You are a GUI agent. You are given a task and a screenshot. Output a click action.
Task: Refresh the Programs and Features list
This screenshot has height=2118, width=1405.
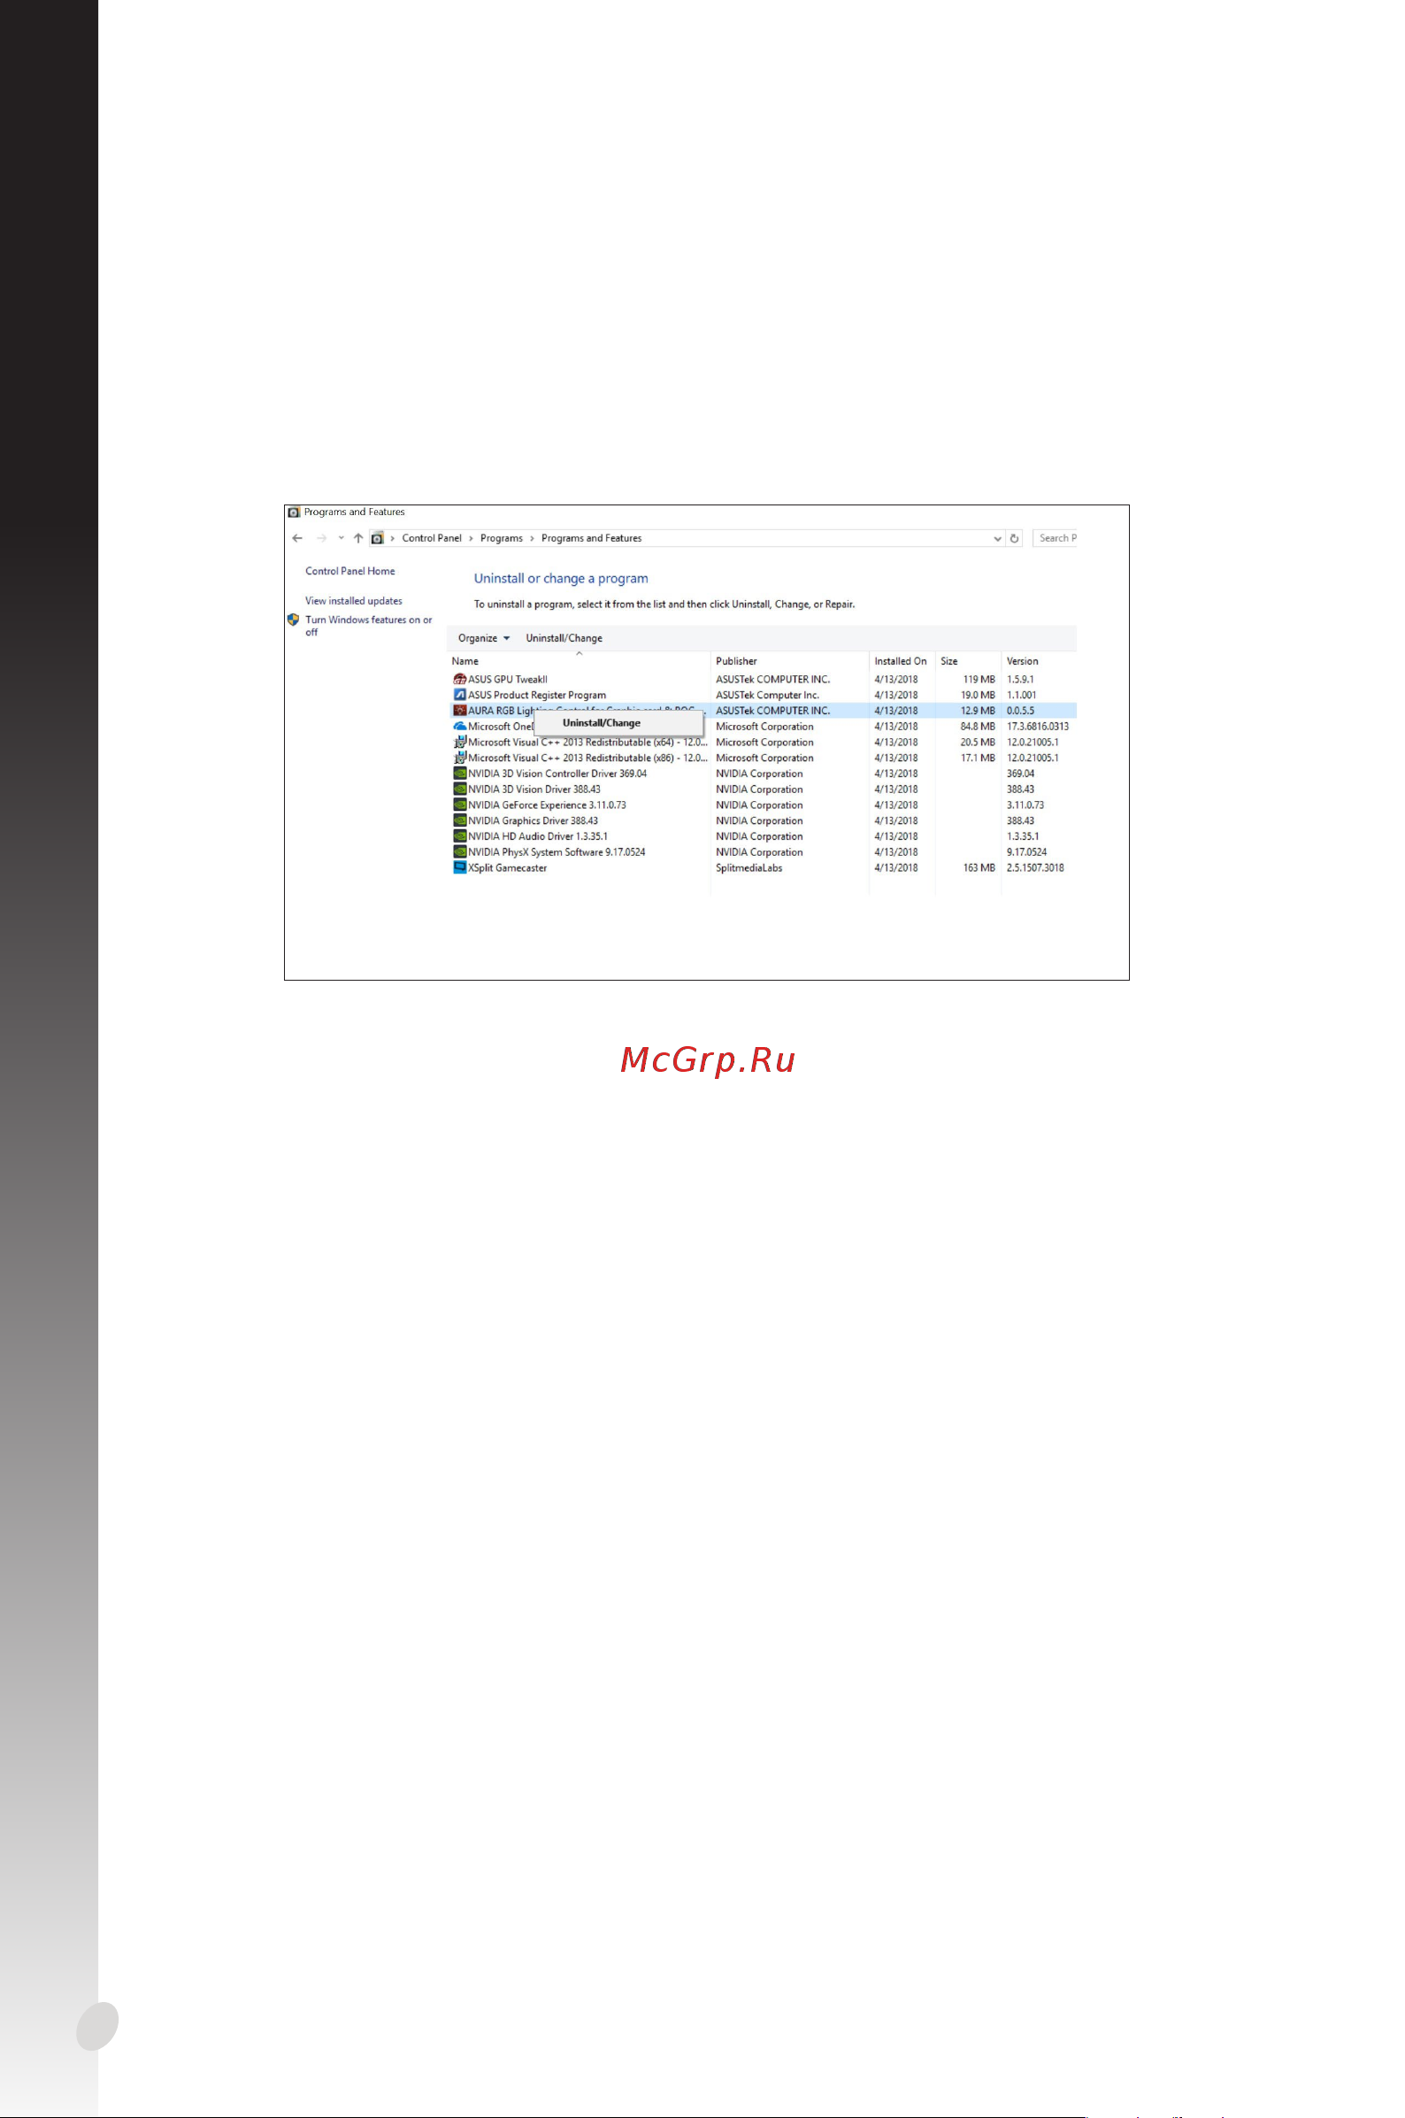(x=1014, y=539)
